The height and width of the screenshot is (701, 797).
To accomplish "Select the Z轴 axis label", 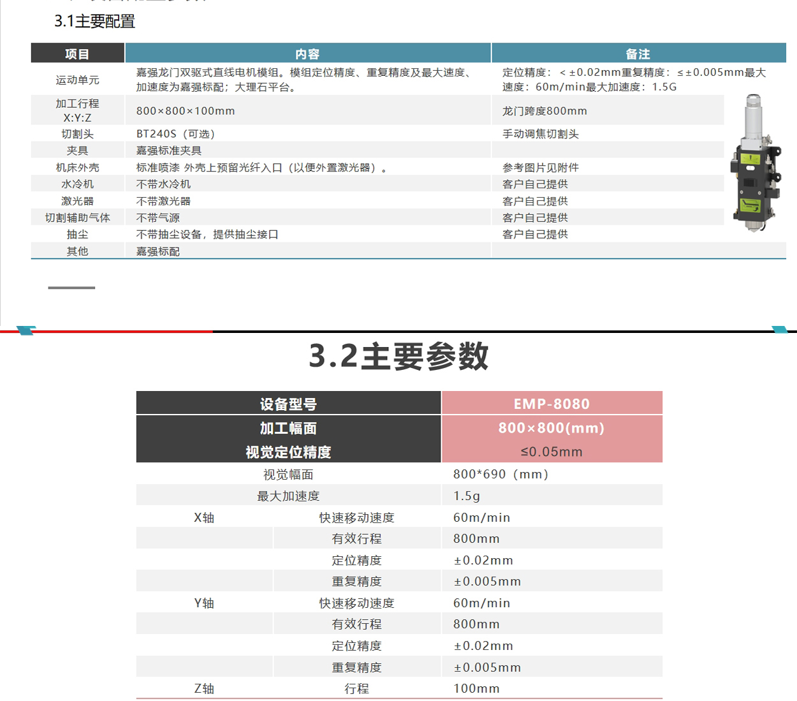I will pyautogui.click(x=204, y=689).
